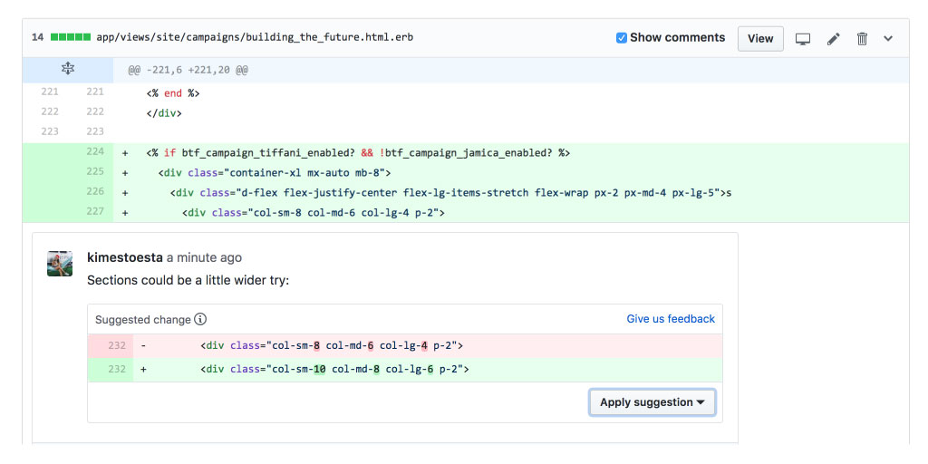928x464 pixels.
Task: Click the 'a minute ago' timestamp
Action: pyautogui.click(x=204, y=257)
